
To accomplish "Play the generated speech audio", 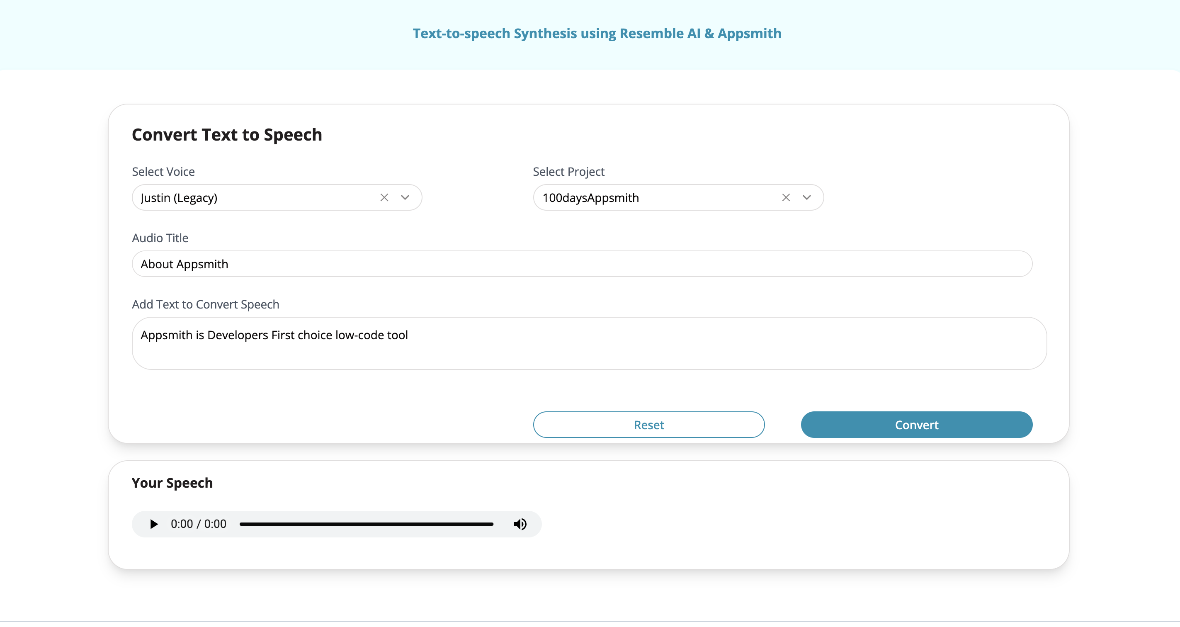I will [x=154, y=524].
